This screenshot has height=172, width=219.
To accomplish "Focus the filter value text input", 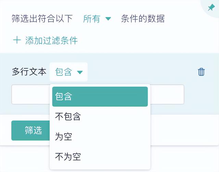I will pos(30,94).
